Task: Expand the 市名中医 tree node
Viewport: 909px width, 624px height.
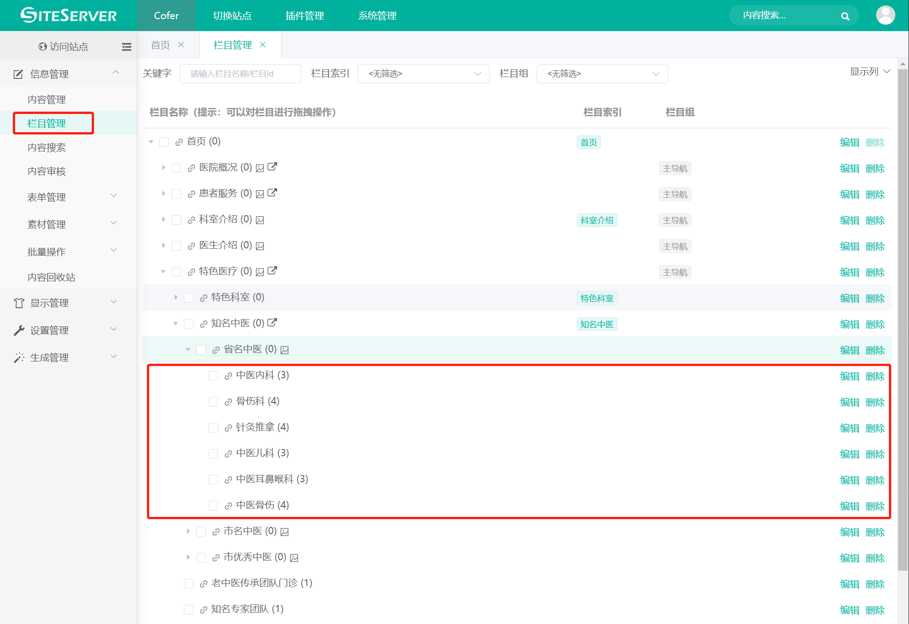Action: tap(188, 531)
